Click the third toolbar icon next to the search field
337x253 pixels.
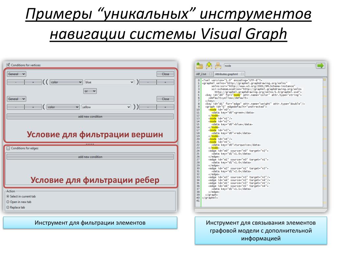click(218, 66)
